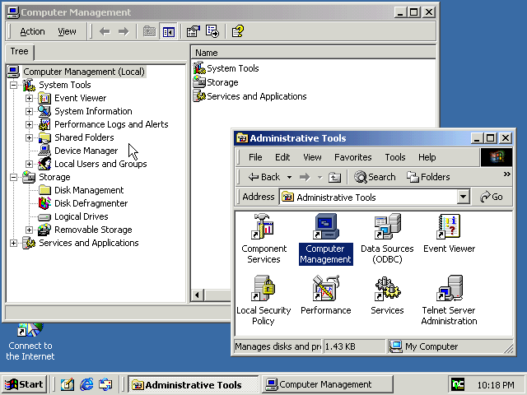
Task: Expand the Removable Storage tree node
Action: pyautogui.click(x=30, y=230)
